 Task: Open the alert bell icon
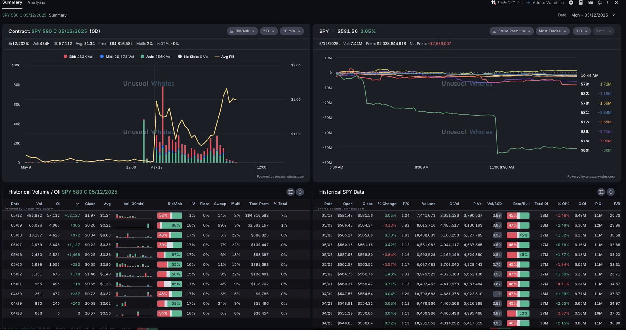coord(599,2)
